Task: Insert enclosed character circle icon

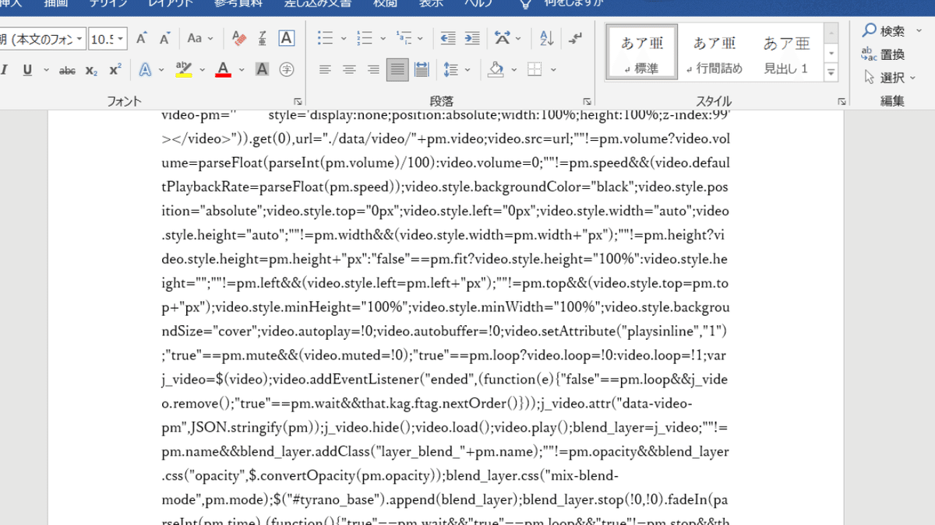Action: tap(286, 70)
